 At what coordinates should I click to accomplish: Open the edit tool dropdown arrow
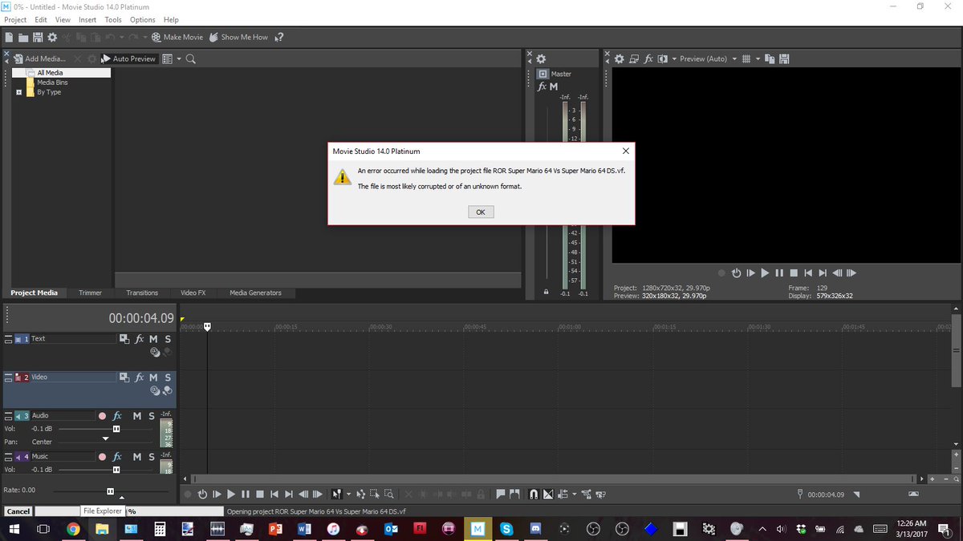click(348, 495)
